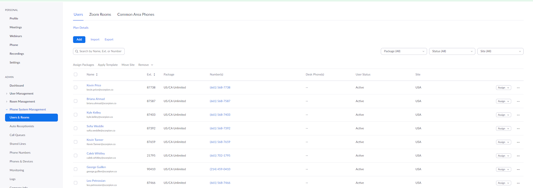The width and height of the screenshot is (533, 188).
Task: Open more options for Kevin Price row
Action: (518, 88)
